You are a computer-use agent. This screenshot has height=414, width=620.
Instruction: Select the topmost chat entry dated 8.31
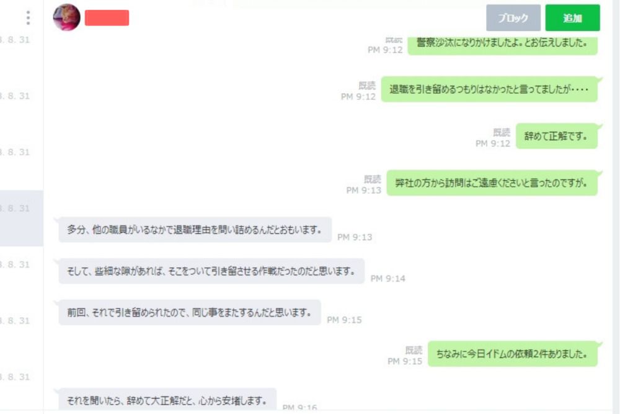click(x=21, y=40)
